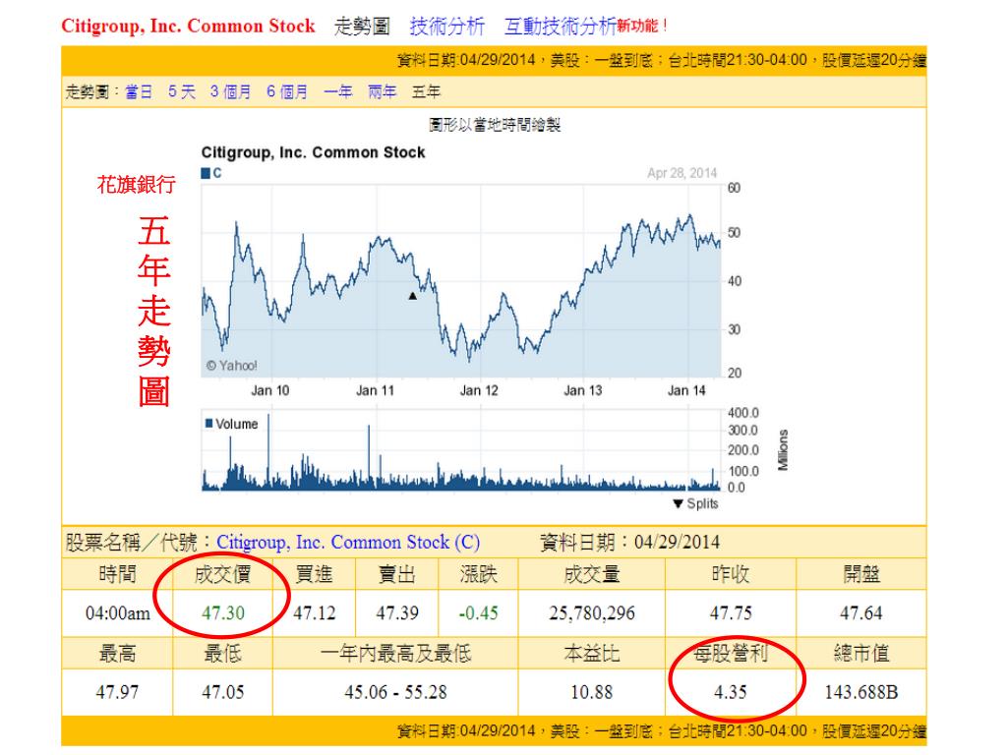Click the 4.35 每股營利 value
The image size is (1007, 755).
pos(731,692)
